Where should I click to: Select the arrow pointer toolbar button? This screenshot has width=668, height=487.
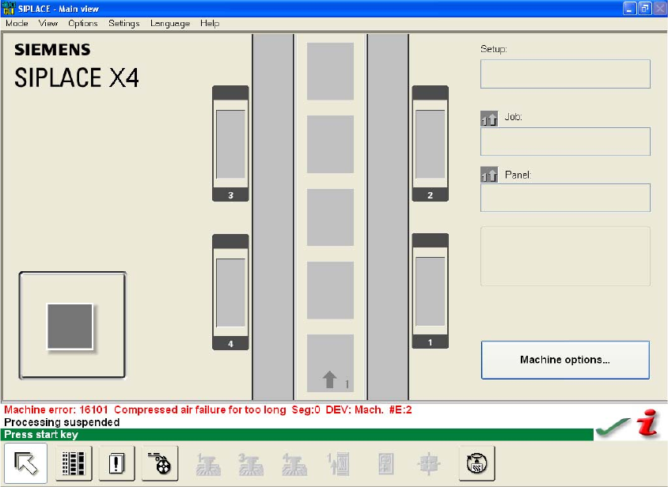[x=26, y=463]
